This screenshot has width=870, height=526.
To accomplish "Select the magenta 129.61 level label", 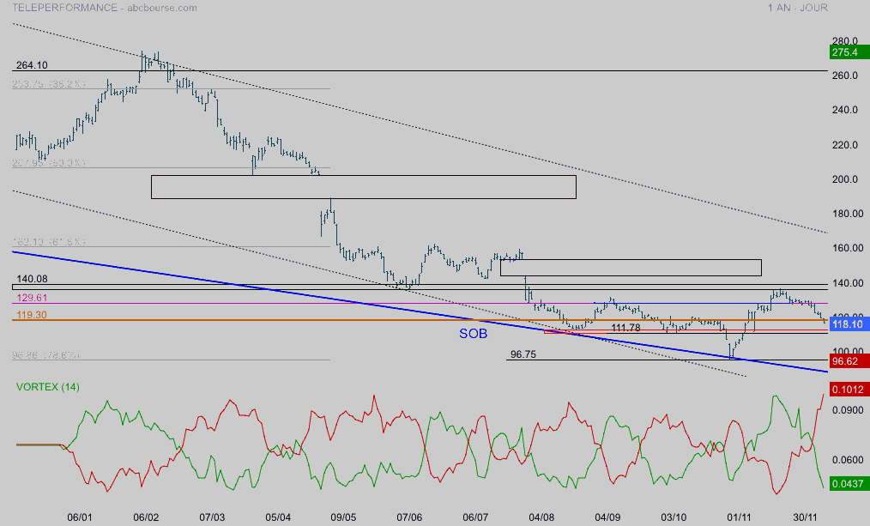I will [32, 298].
